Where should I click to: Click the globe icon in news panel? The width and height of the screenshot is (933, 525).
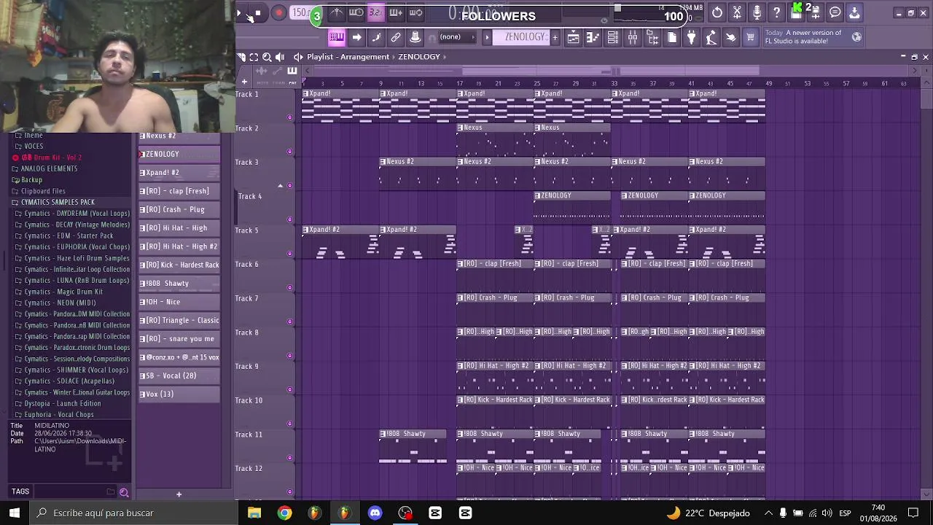tap(857, 36)
